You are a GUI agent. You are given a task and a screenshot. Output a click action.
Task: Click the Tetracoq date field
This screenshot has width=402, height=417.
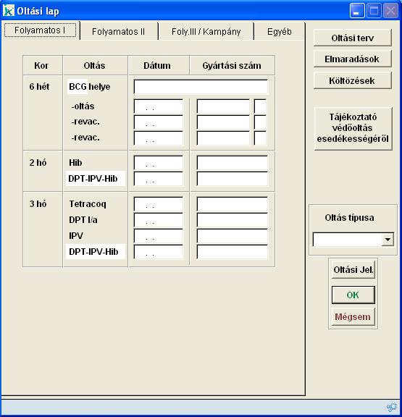pyautogui.click(x=159, y=204)
